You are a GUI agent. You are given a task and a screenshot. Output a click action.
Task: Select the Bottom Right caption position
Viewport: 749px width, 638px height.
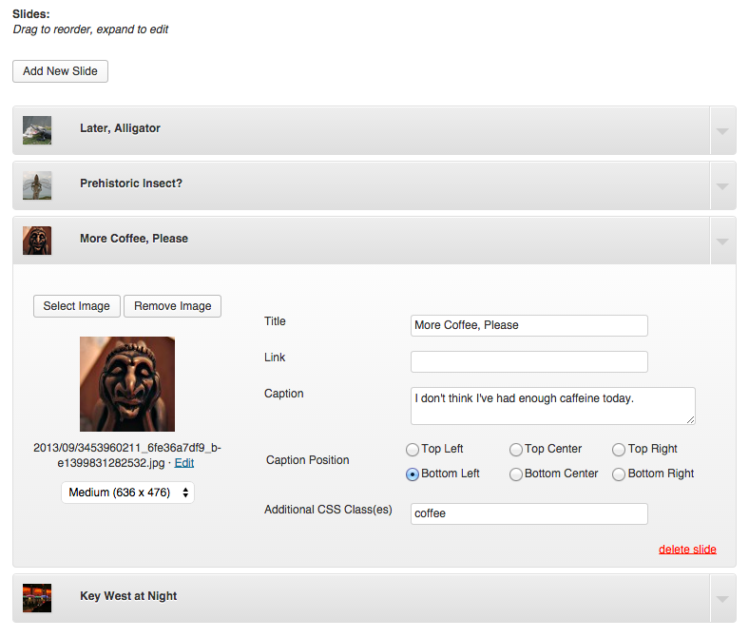(x=619, y=474)
